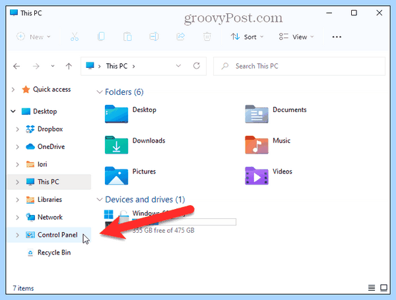Collapse the Desktop tree node
This screenshot has height=300, width=396.
click(13, 111)
